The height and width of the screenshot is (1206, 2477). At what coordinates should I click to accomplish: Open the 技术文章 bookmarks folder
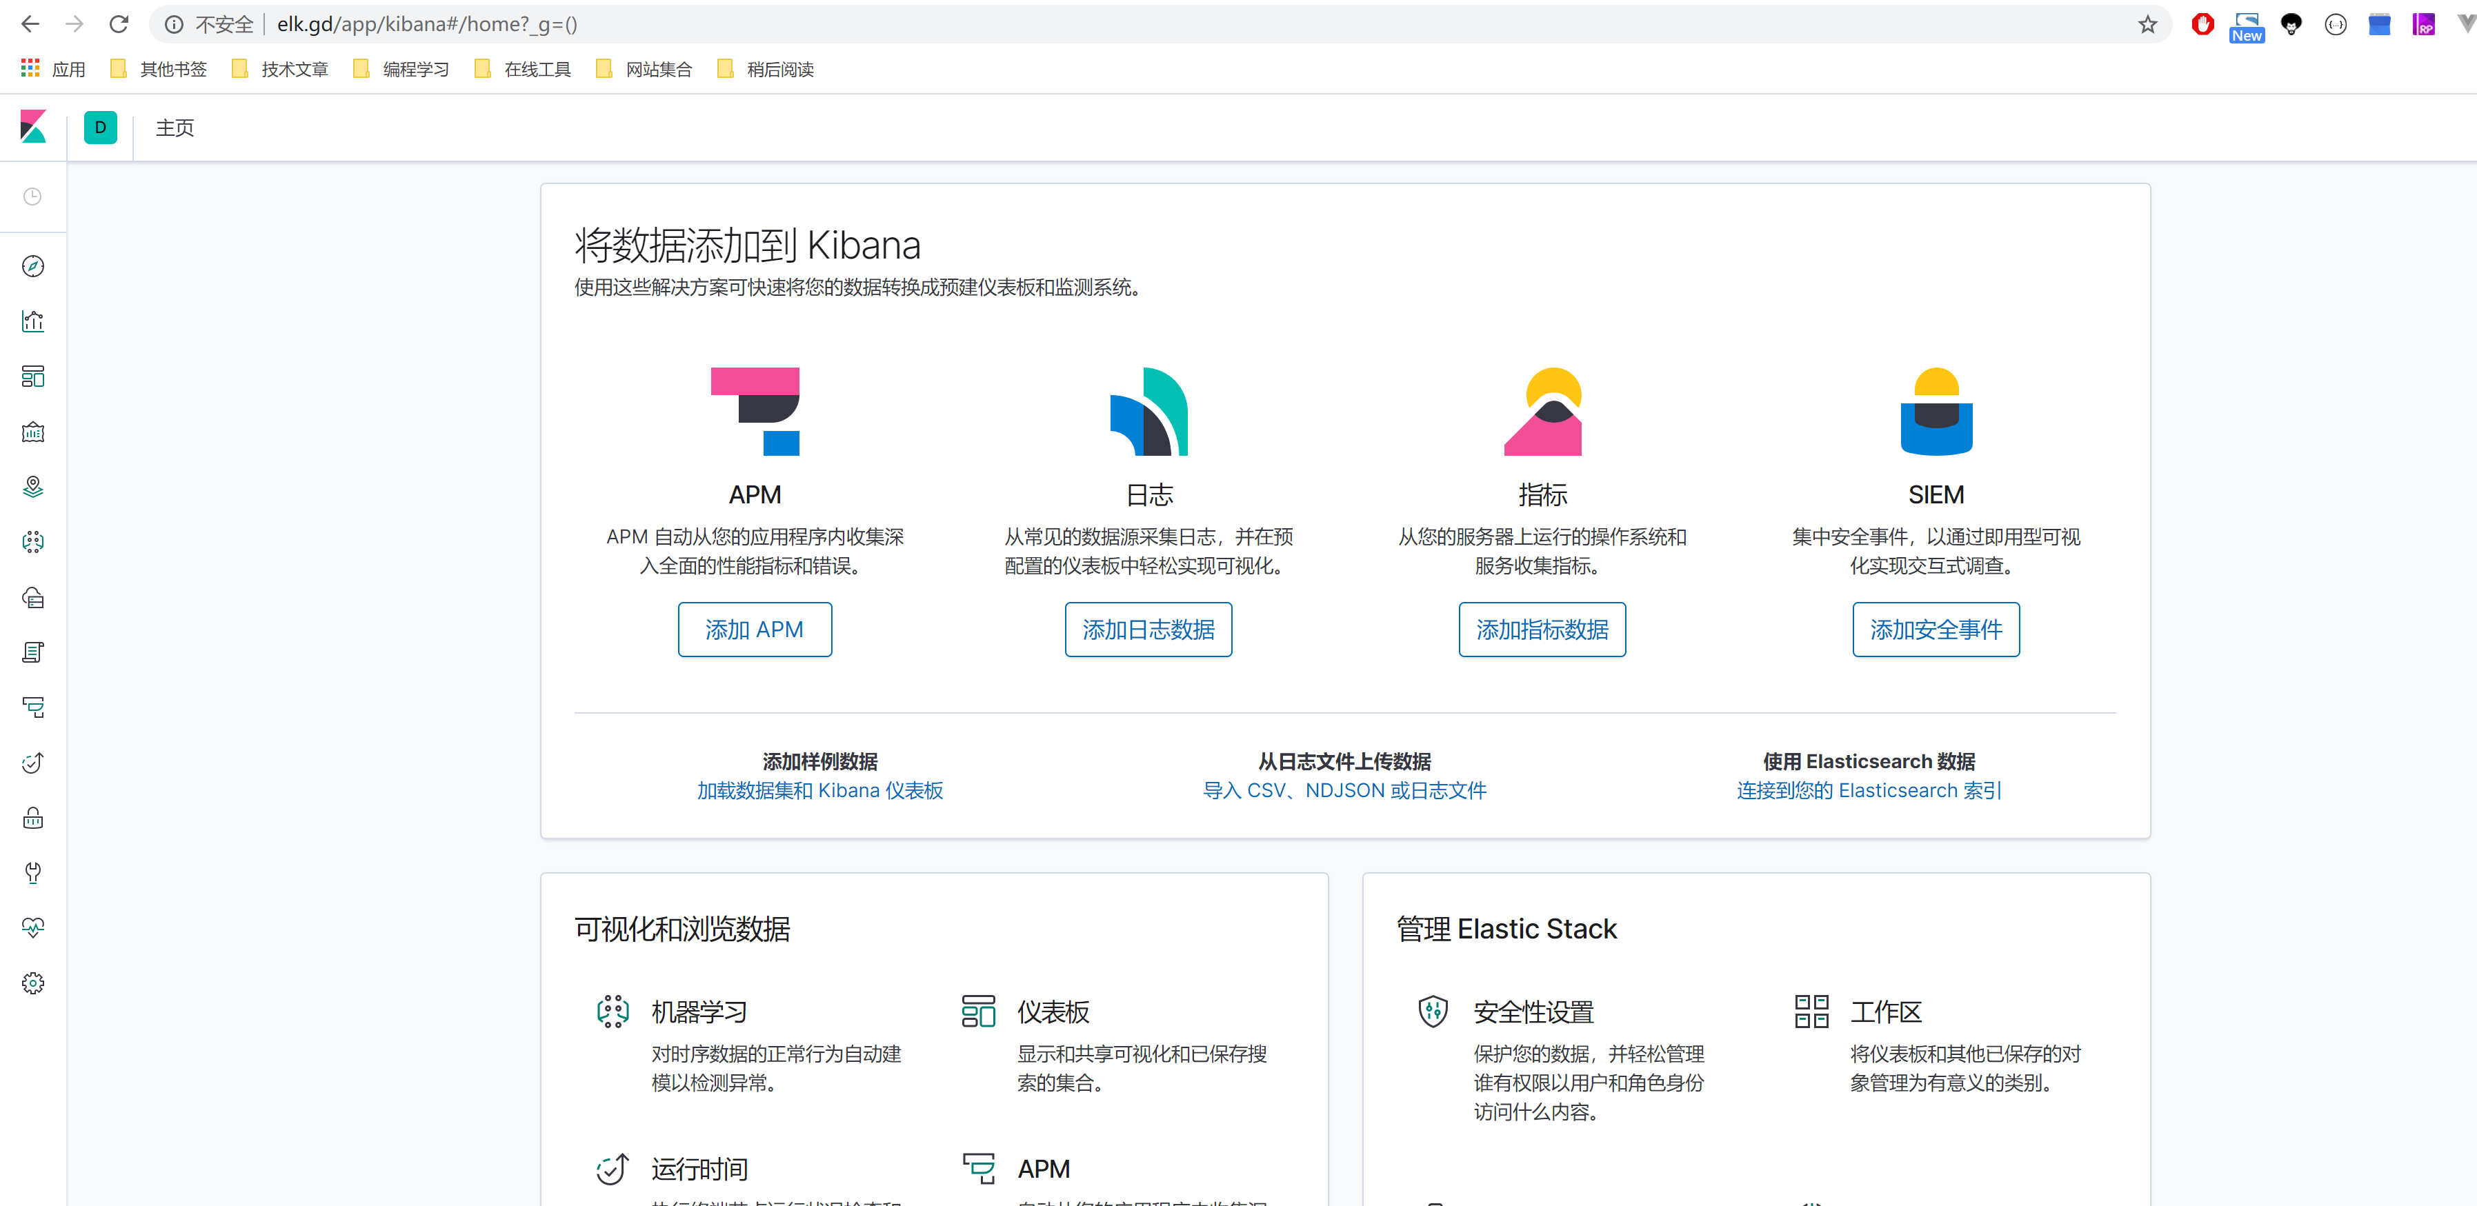click(x=280, y=68)
